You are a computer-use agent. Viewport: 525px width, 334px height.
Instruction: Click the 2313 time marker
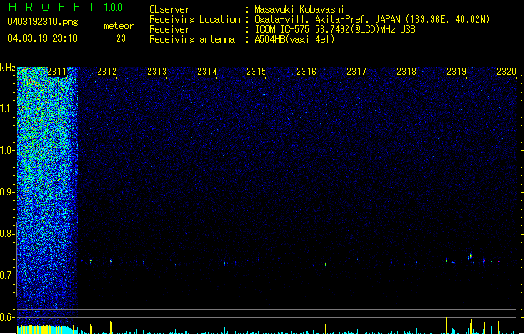tap(157, 72)
